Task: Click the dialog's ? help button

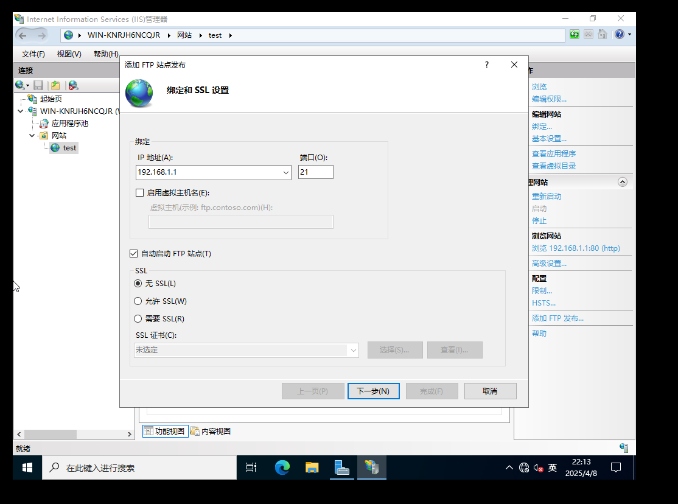Action: [487, 65]
